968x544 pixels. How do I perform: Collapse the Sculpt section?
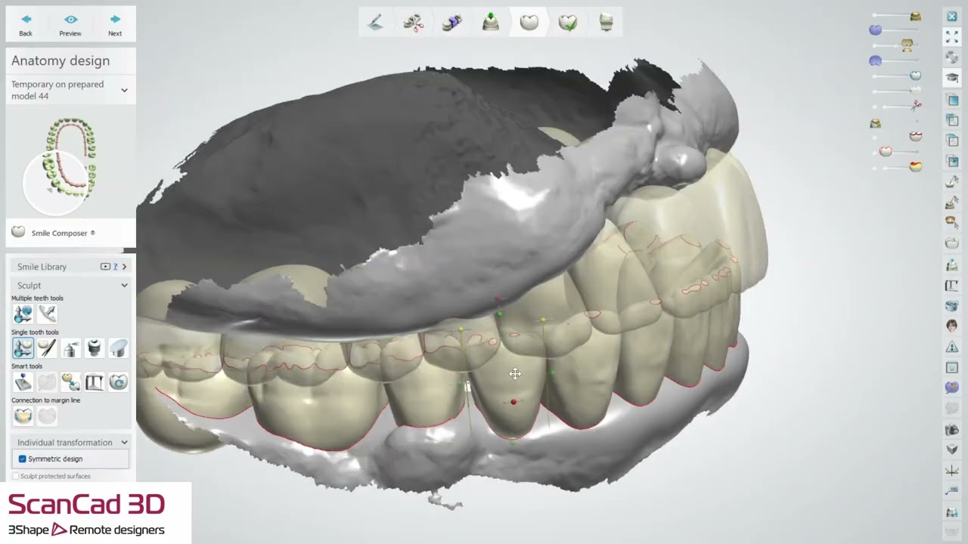(x=124, y=286)
